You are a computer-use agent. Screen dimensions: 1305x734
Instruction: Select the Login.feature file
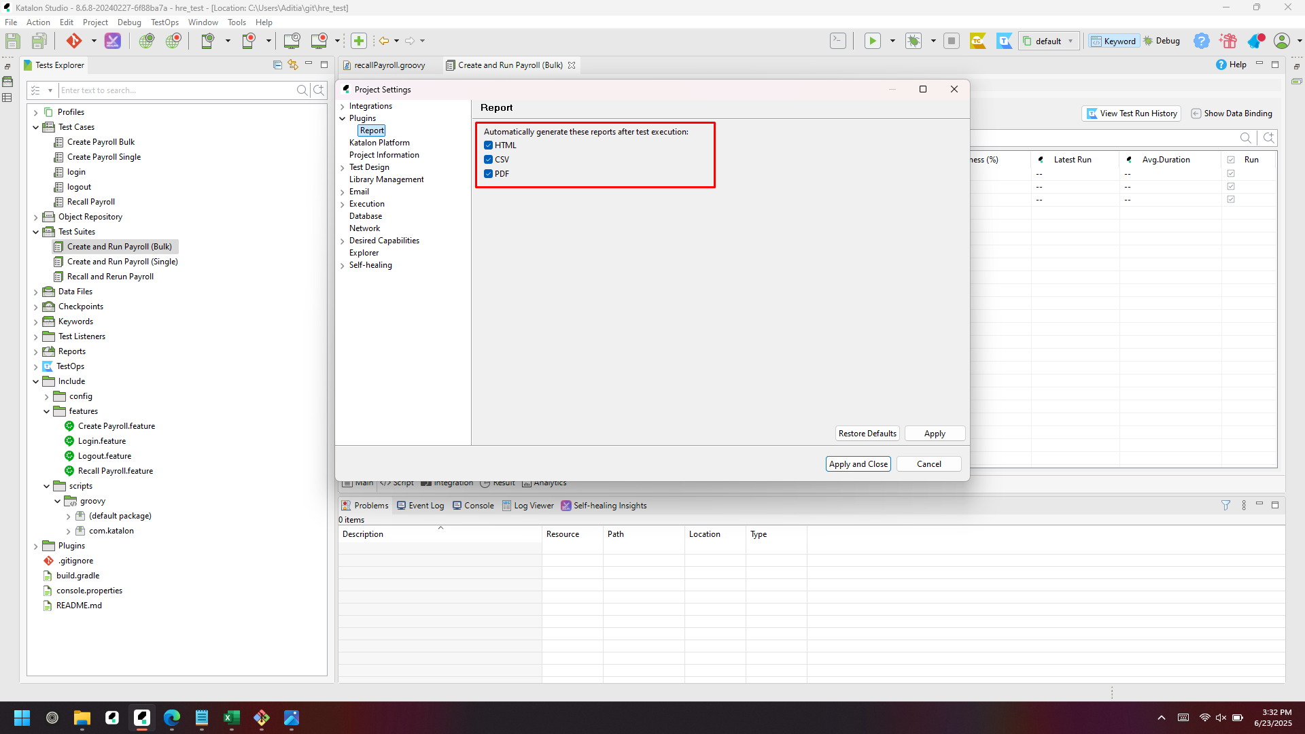[x=102, y=441]
